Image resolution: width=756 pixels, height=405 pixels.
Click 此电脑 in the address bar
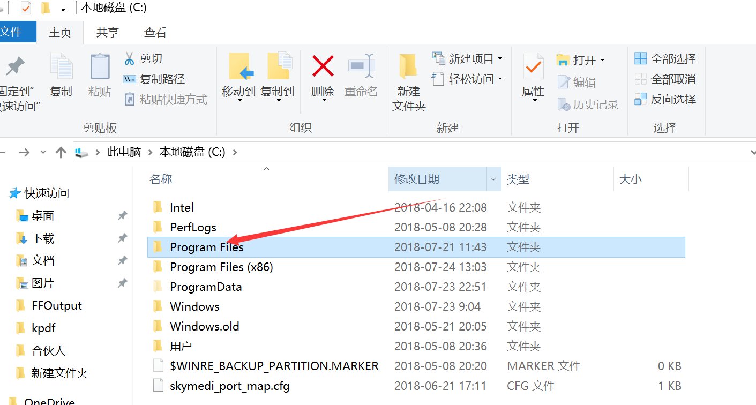[x=124, y=152]
